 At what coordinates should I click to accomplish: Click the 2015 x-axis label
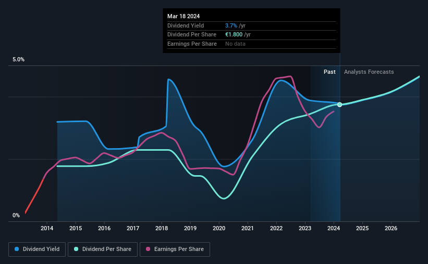(x=76, y=228)
